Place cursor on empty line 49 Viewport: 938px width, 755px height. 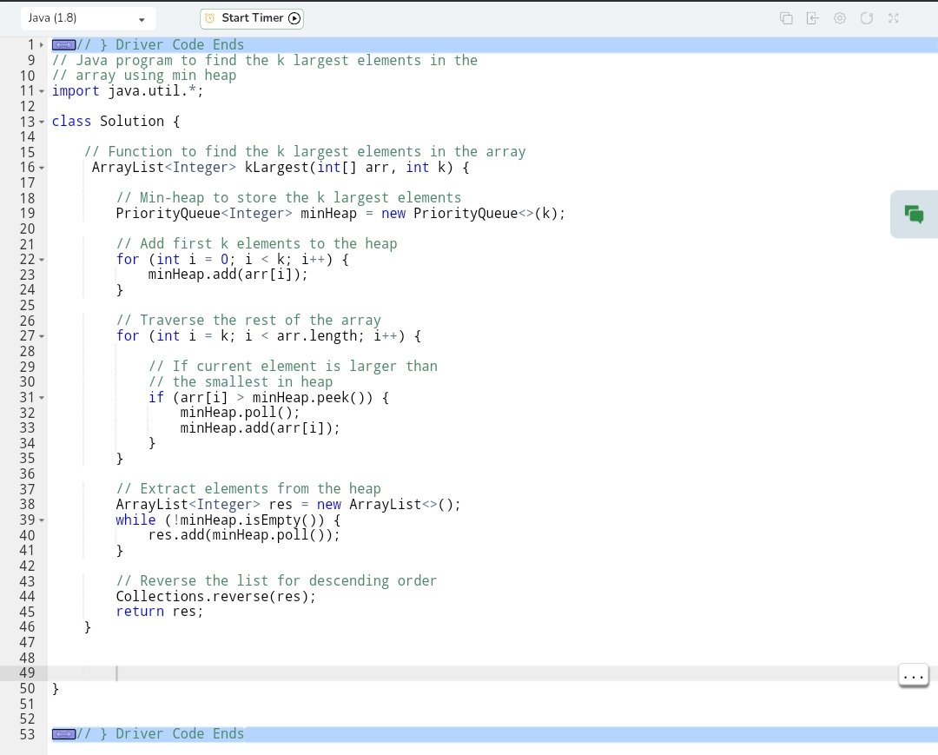pyautogui.click(x=492, y=673)
